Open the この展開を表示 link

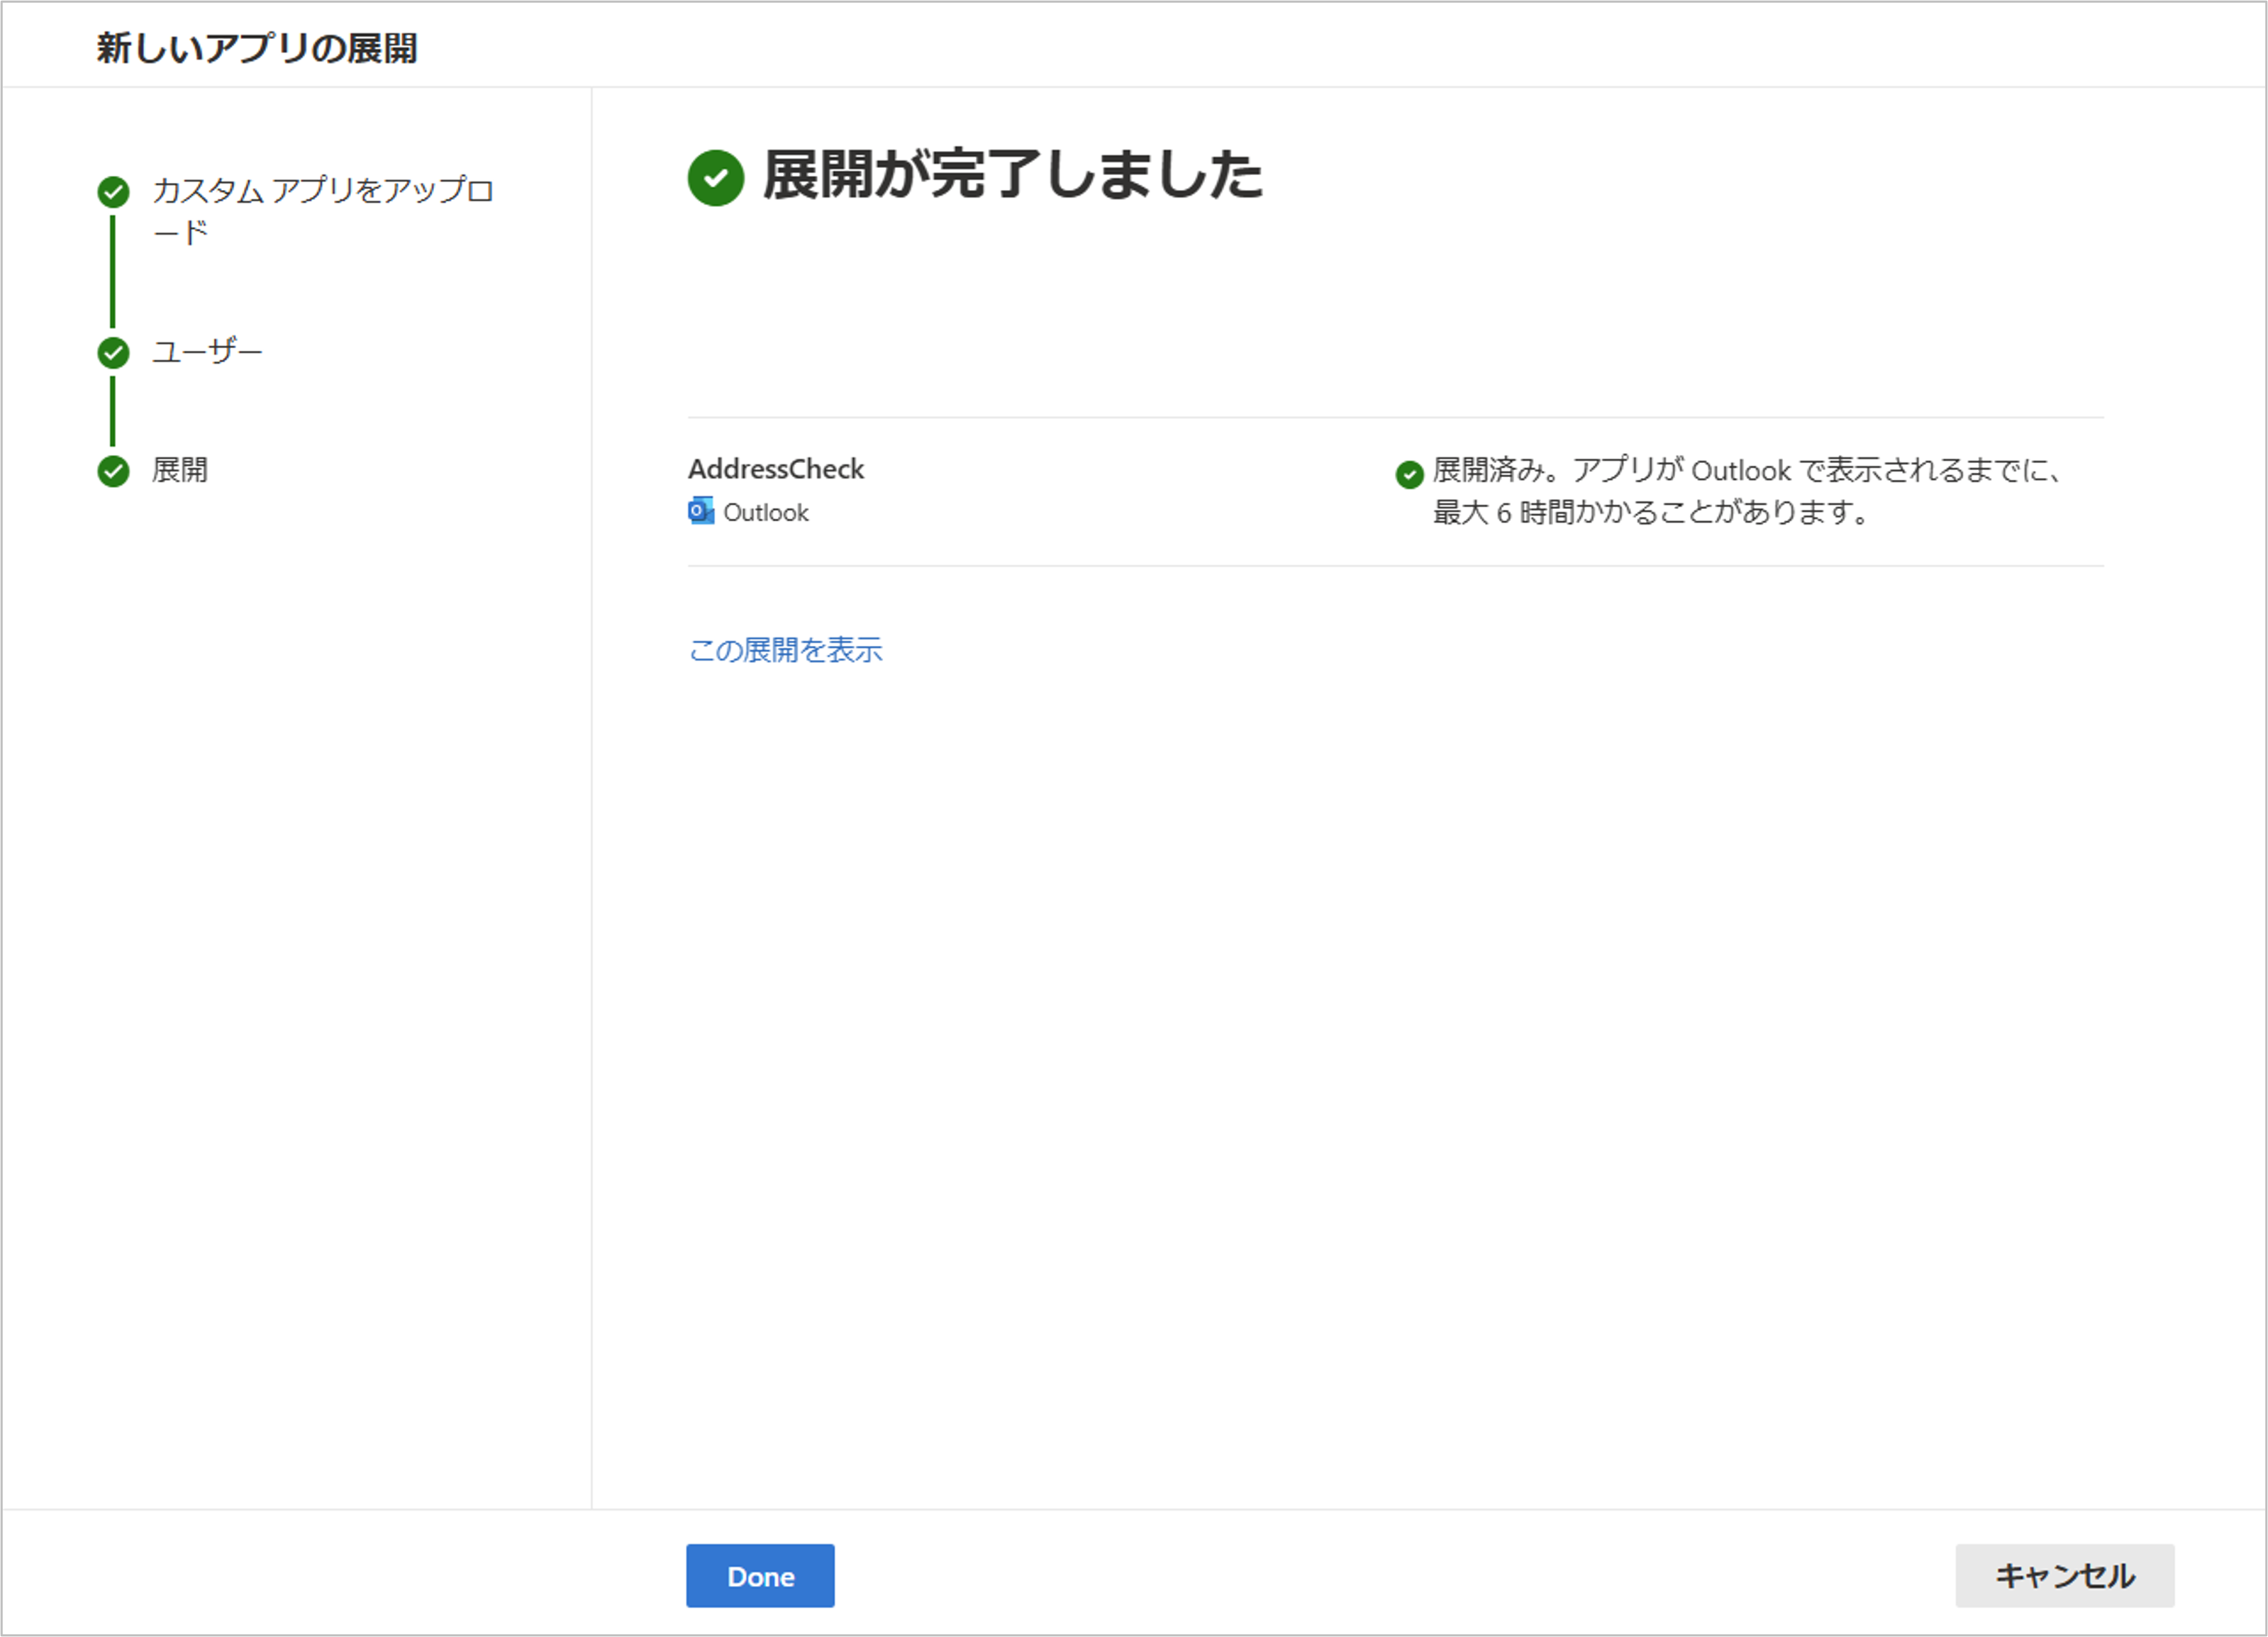point(785,651)
